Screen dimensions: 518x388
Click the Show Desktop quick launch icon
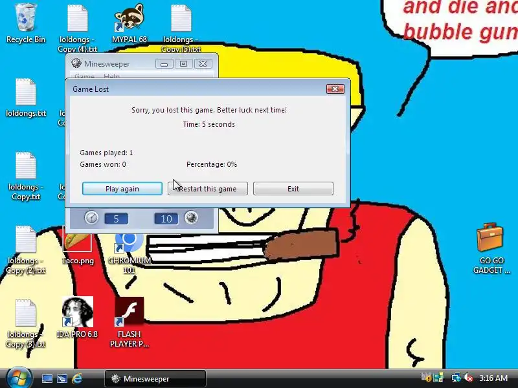[47, 379]
